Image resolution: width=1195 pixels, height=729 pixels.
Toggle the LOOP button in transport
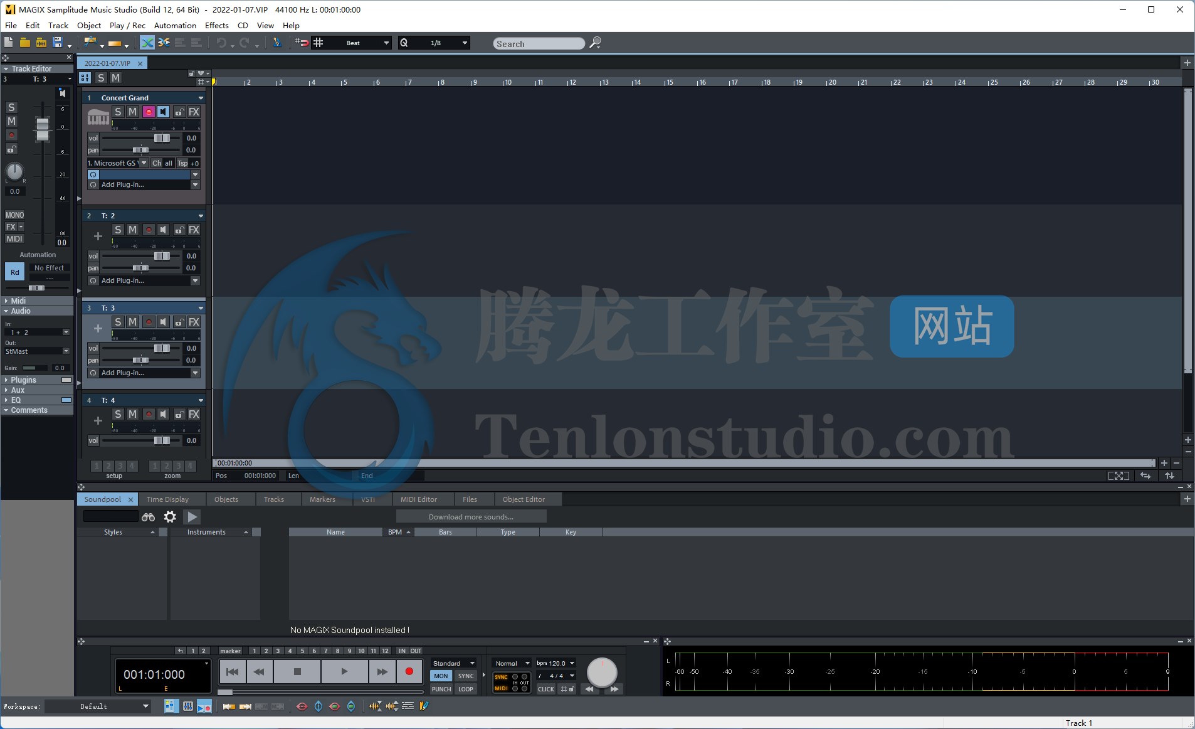466,689
